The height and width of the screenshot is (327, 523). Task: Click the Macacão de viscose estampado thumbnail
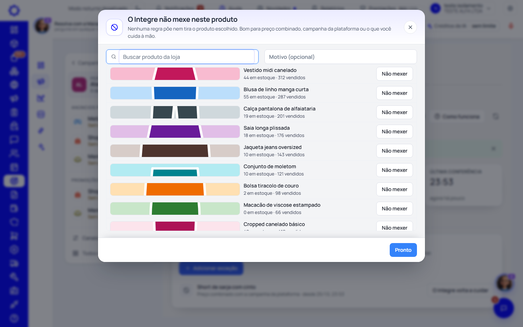[x=175, y=209]
